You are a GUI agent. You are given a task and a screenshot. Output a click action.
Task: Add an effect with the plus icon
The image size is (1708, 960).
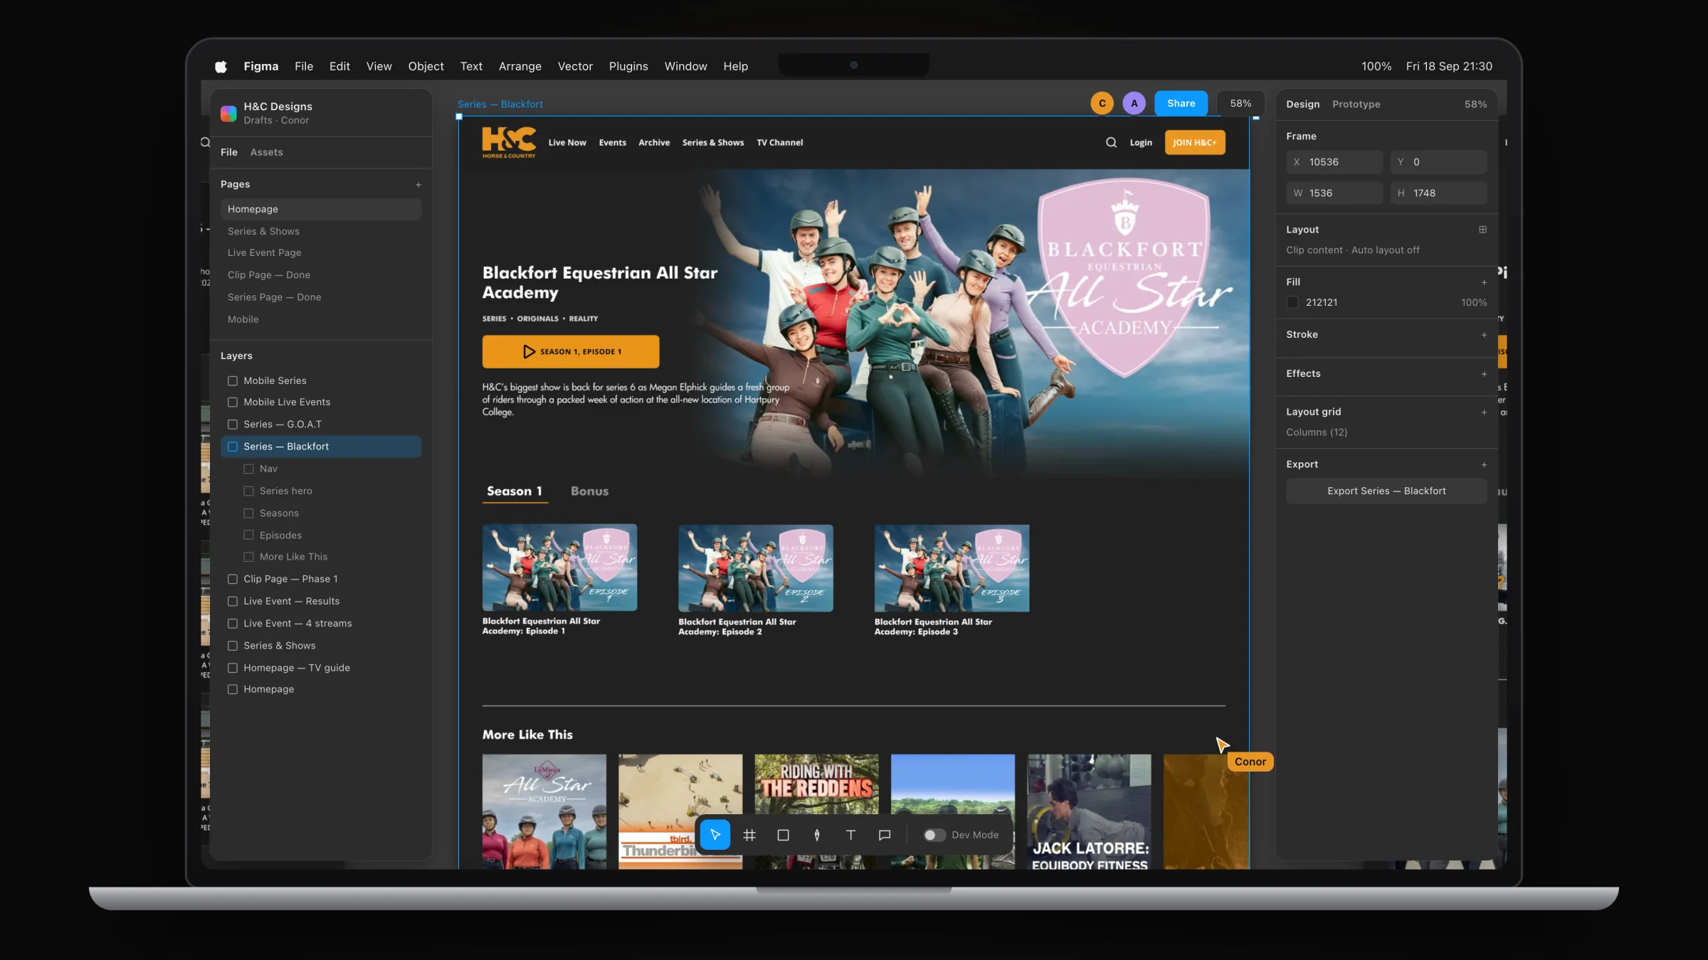[1484, 374]
